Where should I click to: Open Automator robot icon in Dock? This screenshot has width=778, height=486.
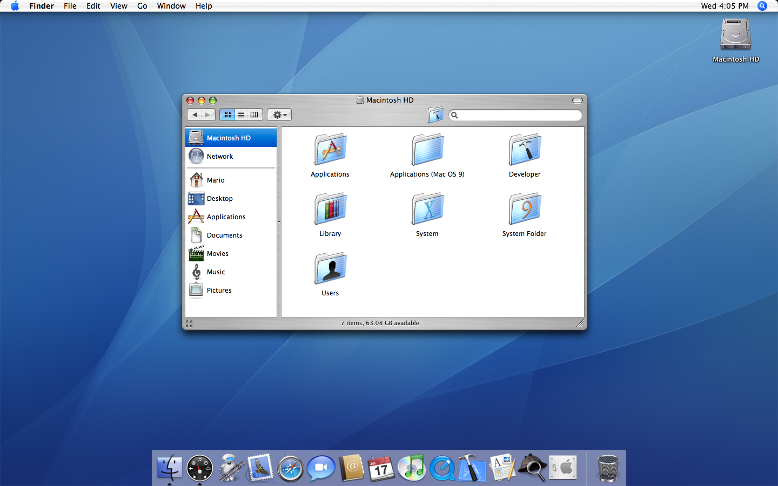[231, 468]
